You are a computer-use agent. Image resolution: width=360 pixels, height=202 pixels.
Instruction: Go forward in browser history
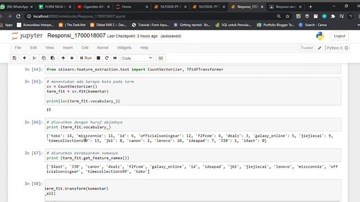[10, 16]
